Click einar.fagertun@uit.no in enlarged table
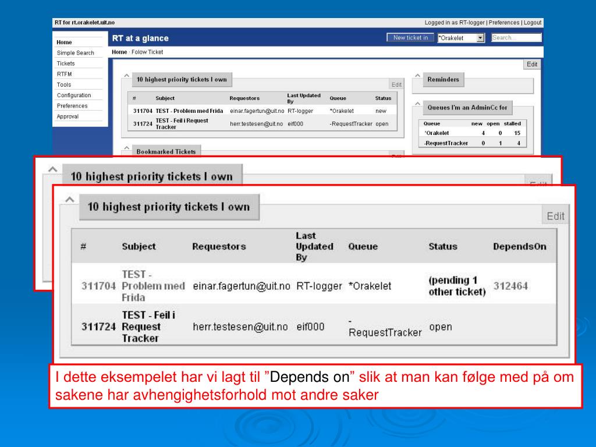 click(x=242, y=286)
